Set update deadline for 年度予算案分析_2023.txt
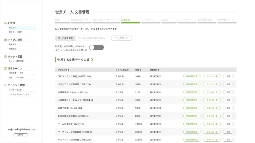This screenshot has width=255, height=143. click(x=192, y=108)
